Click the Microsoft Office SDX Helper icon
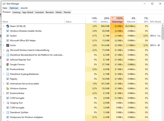164x121 pixels. 8,40
